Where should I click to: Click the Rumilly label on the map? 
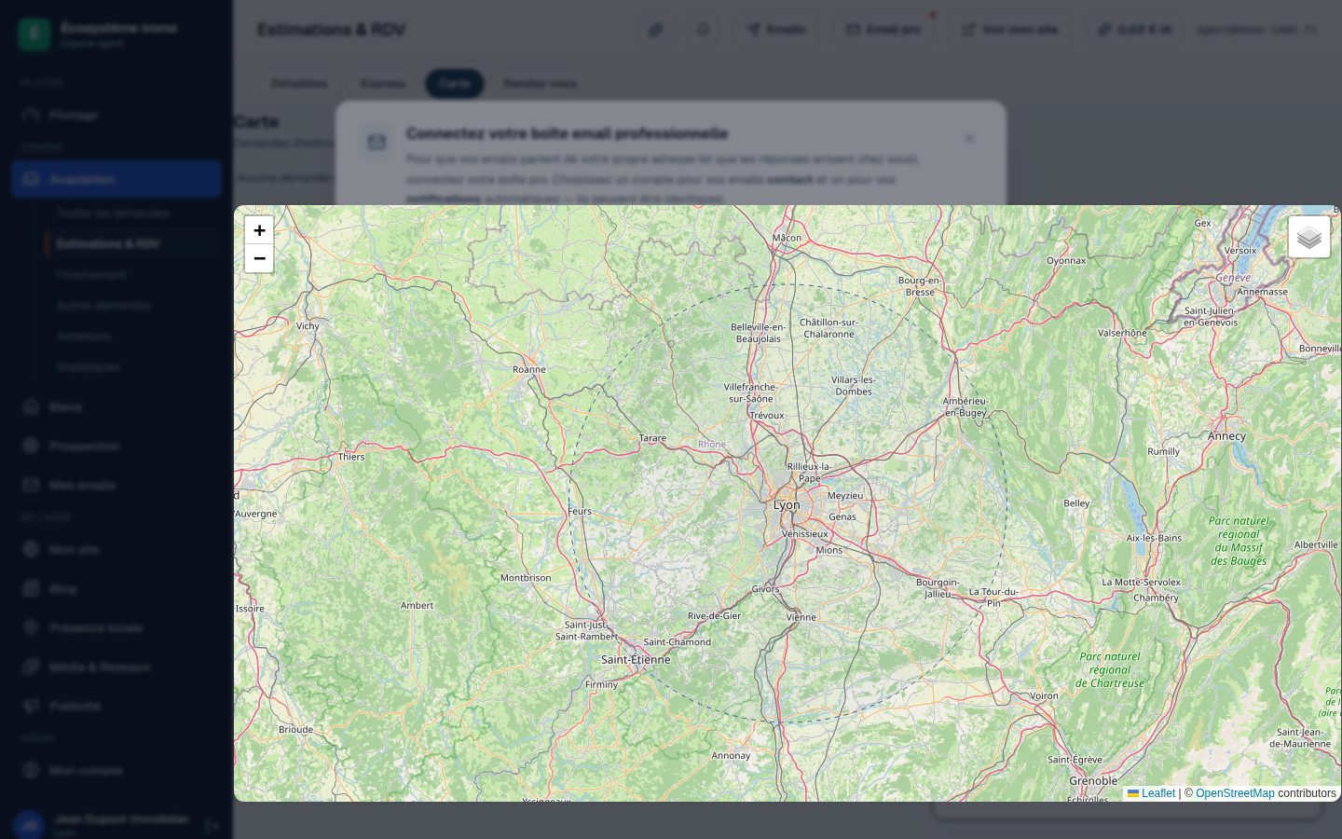(x=1163, y=451)
